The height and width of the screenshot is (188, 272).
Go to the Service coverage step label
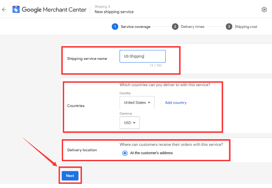[136, 27]
